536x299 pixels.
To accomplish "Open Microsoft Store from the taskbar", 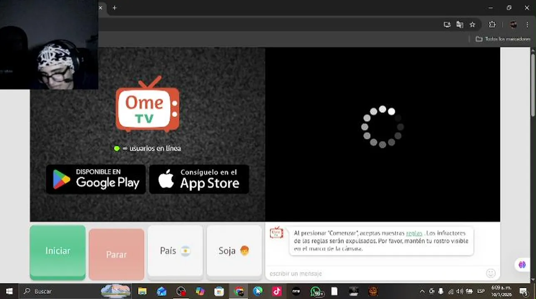I will point(219,291).
